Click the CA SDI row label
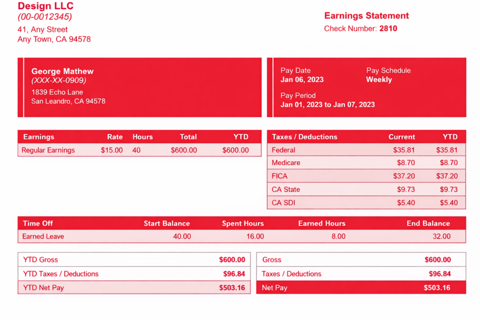Viewport: 480px width, 320px height. tap(284, 203)
